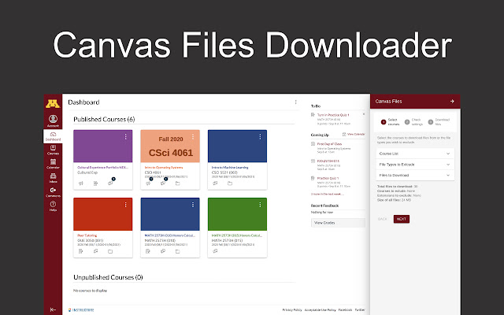The image size is (504, 315).
Task: Open the Courses sidebar icon
Action: [53, 150]
